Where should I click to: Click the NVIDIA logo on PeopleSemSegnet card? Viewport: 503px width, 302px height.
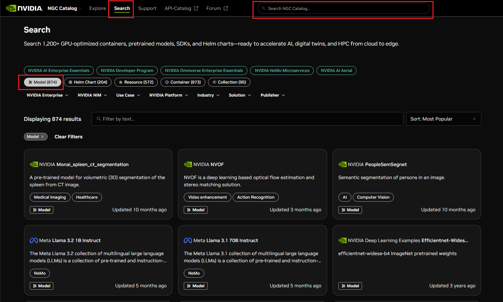tap(343, 164)
